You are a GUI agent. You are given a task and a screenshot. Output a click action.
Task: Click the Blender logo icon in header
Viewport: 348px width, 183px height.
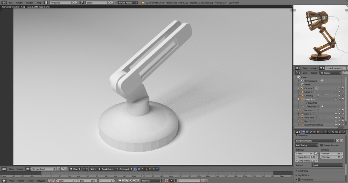click(x=143, y=3)
